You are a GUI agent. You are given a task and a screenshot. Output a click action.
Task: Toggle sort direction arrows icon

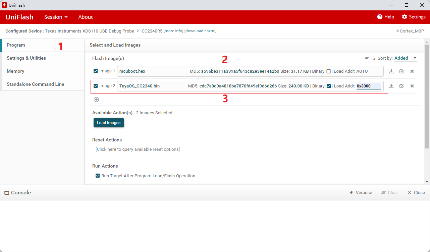[374, 58]
